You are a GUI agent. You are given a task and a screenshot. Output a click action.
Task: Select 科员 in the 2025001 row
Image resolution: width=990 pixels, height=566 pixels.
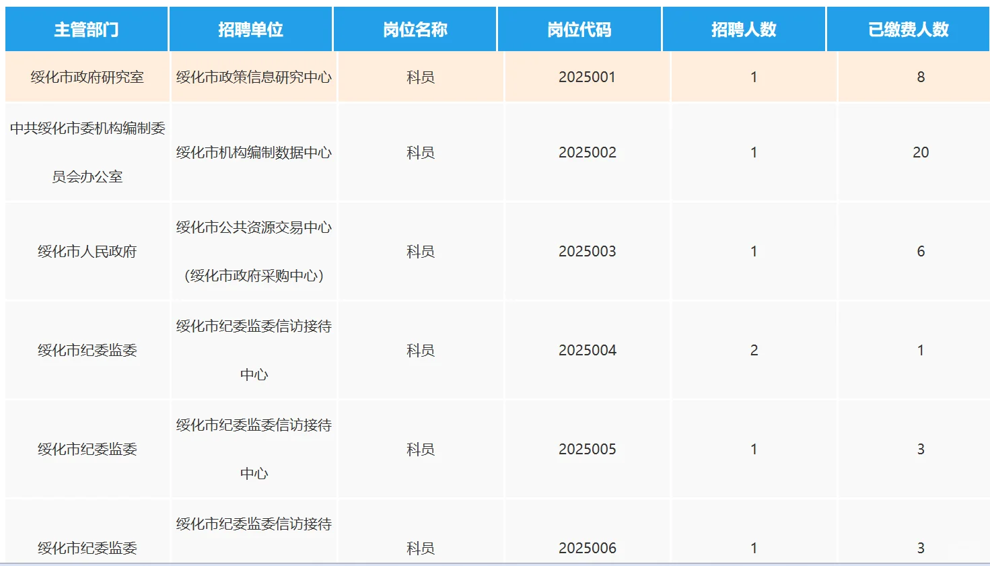point(421,77)
